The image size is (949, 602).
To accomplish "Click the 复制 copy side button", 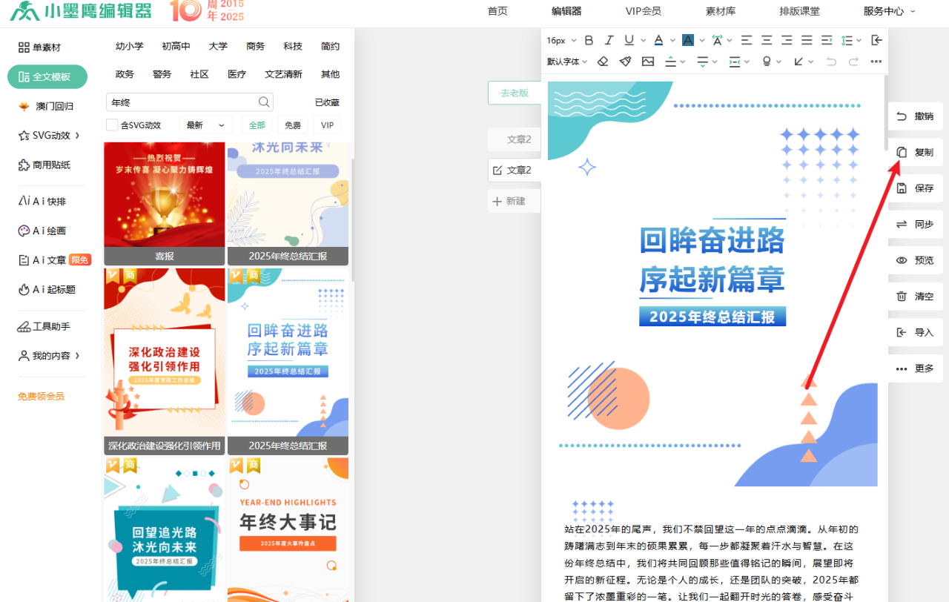I will [x=916, y=152].
